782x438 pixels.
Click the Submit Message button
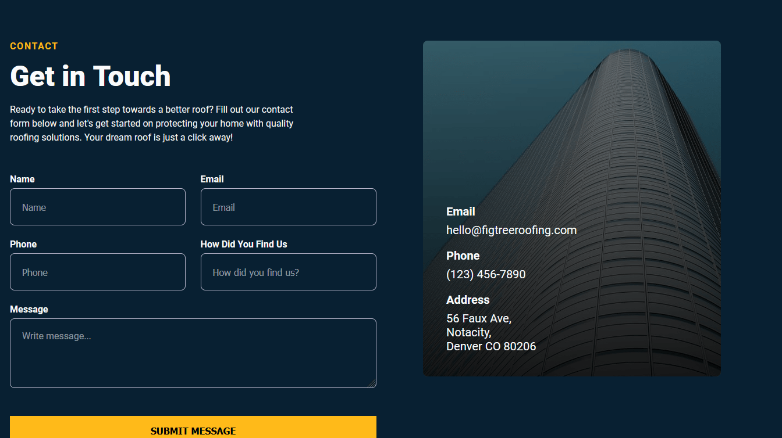193,428
